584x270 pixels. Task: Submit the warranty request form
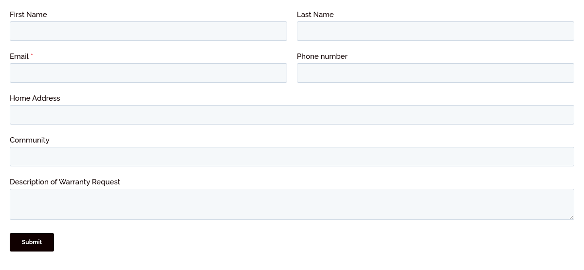32,242
